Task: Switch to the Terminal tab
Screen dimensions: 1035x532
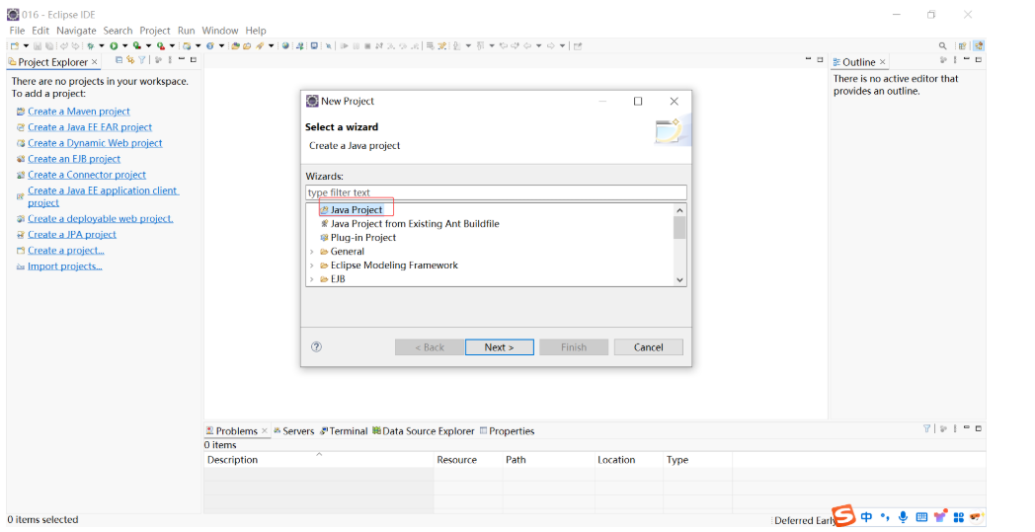Action: [344, 431]
